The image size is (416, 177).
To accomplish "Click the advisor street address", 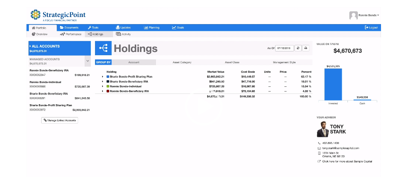I will (x=333, y=155).
